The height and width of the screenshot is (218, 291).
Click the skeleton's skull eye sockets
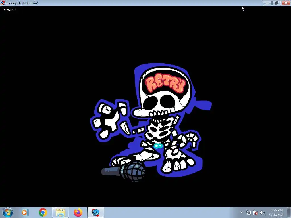(x=160, y=103)
